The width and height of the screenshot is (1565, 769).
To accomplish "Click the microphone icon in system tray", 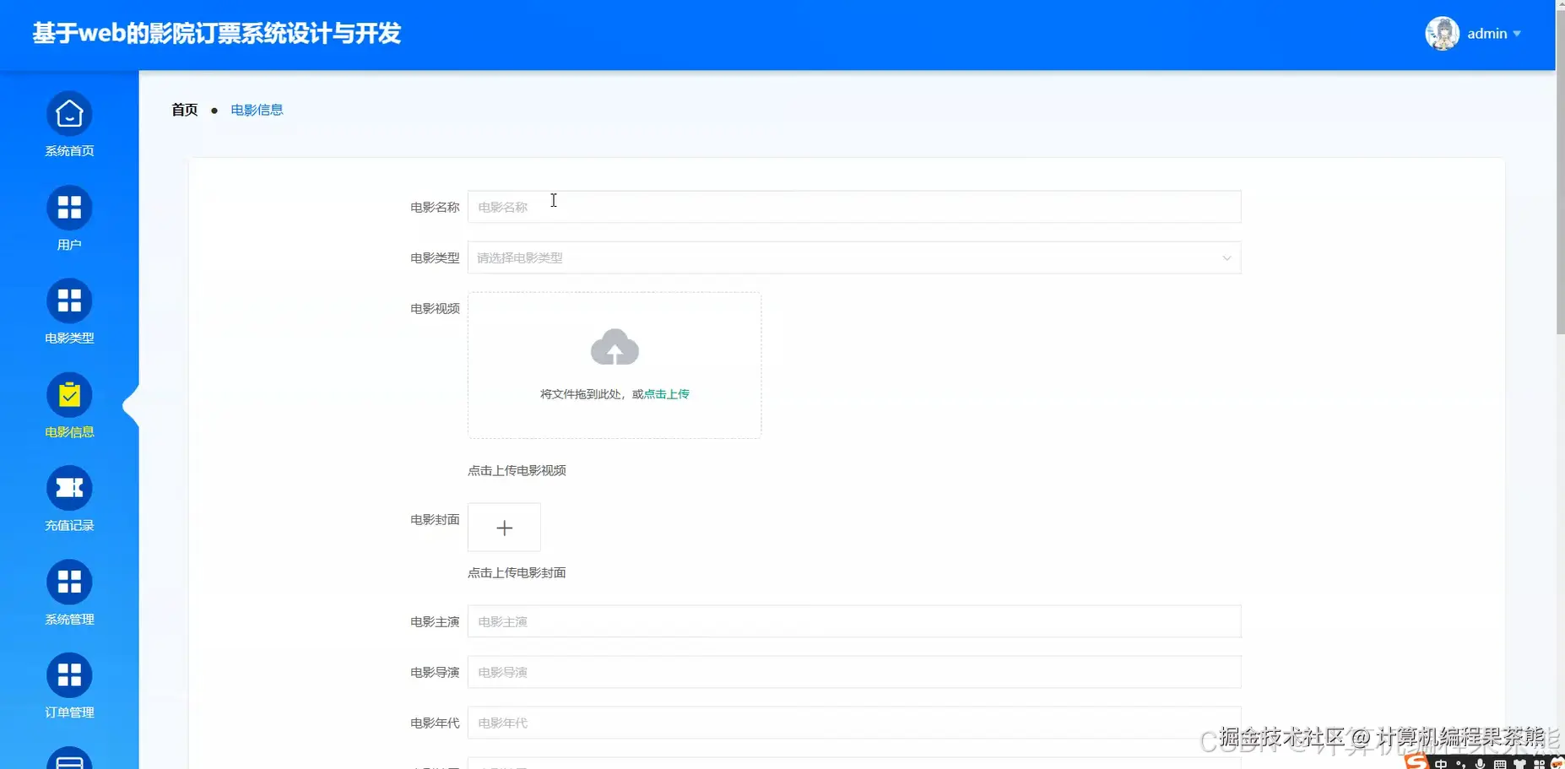I will click(x=1480, y=763).
